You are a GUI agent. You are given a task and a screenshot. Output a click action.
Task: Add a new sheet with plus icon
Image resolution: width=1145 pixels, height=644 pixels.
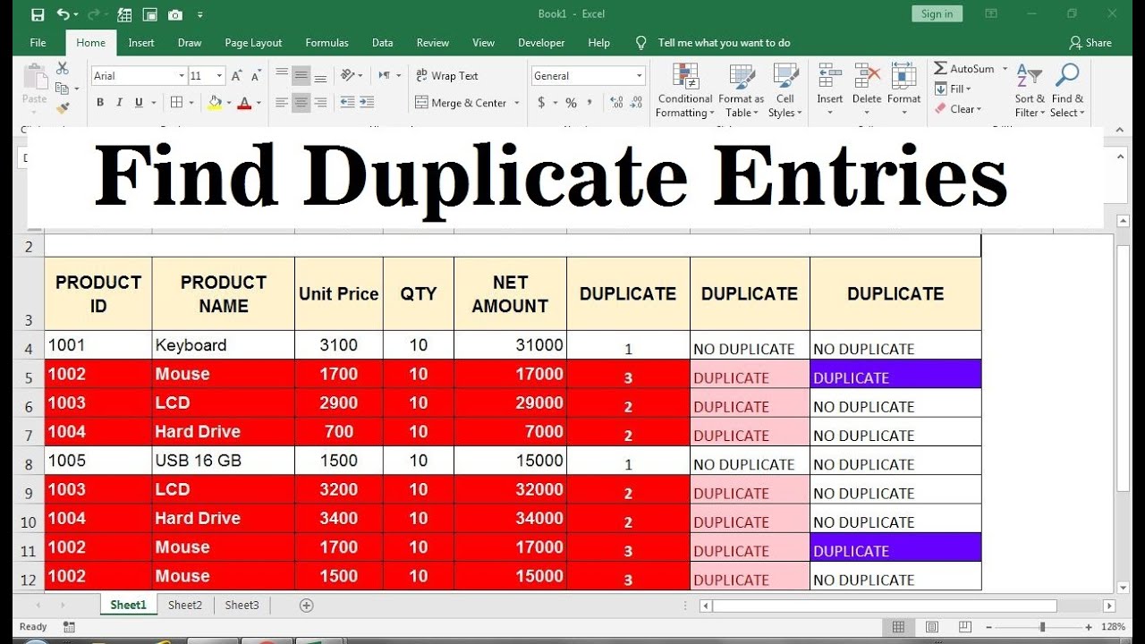(x=306, y=606)
